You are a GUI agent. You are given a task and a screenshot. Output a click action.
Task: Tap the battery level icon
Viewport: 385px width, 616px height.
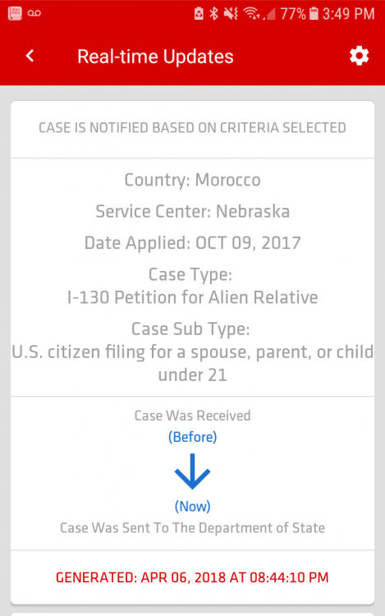pos(314,14)
